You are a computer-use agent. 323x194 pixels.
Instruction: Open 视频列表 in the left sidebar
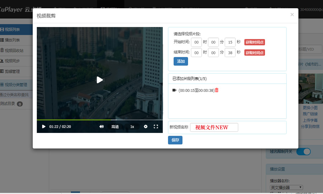[13, 29]
